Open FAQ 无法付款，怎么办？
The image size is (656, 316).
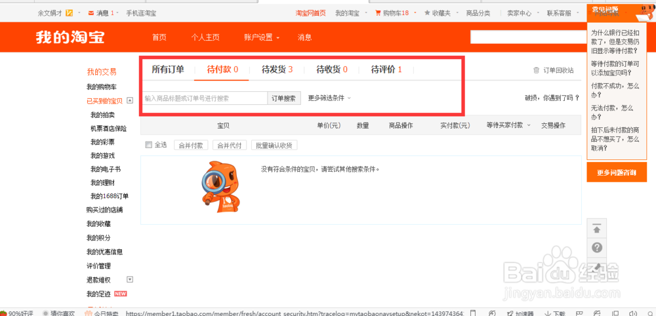612,112
